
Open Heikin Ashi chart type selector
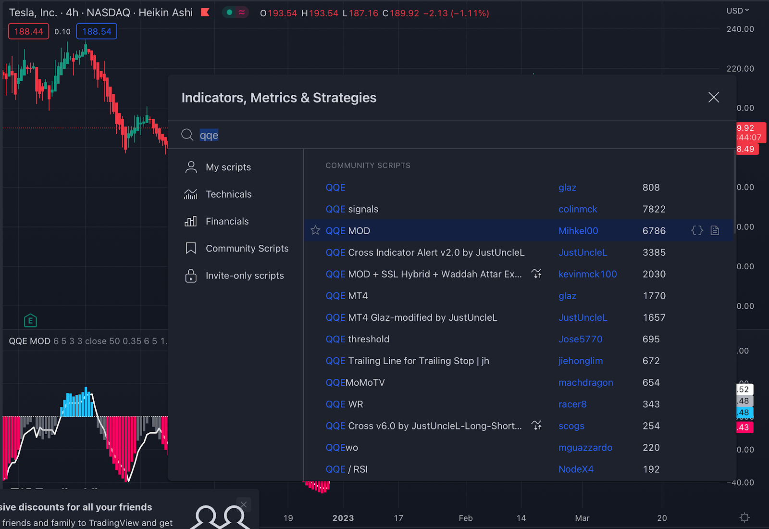(165, 13)
